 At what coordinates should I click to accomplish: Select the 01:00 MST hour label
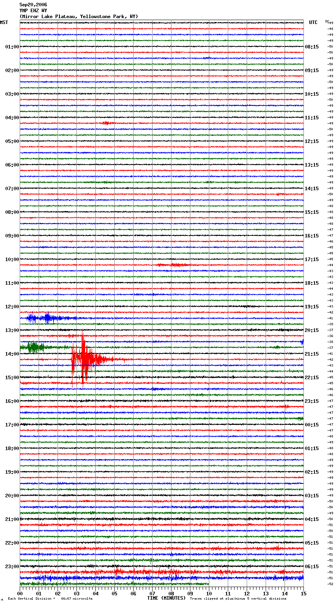click(x=12, y=47)
